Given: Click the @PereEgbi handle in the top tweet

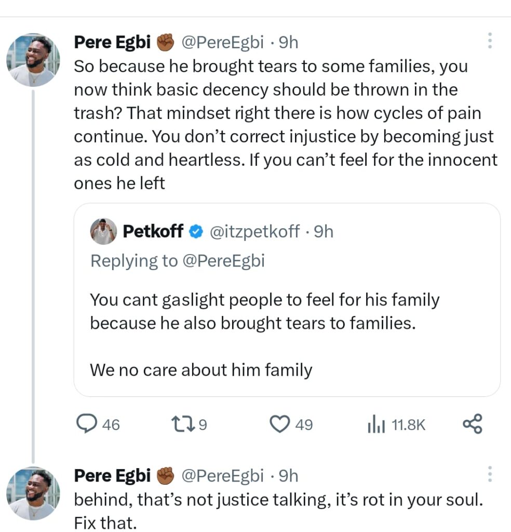Looking at the screenshot, I should (x=222, y=43).
